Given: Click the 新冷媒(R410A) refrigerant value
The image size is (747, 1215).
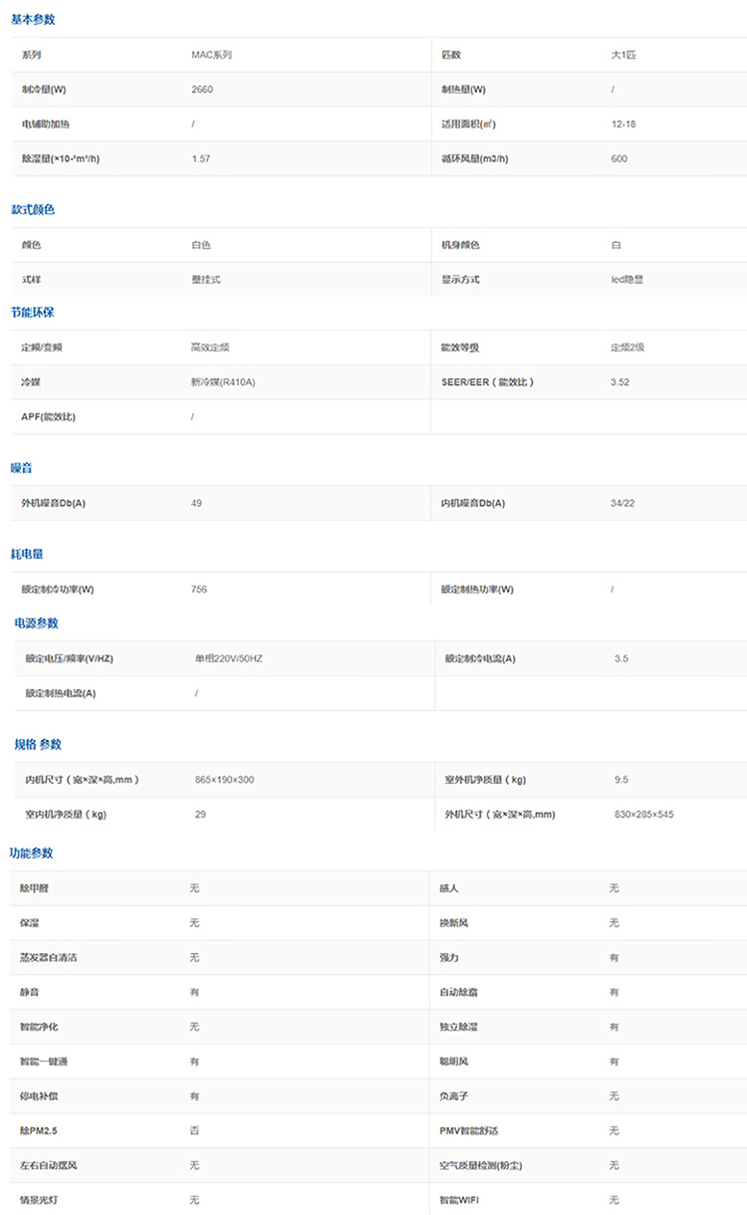Looking at the screenshot, I should 223,382.
